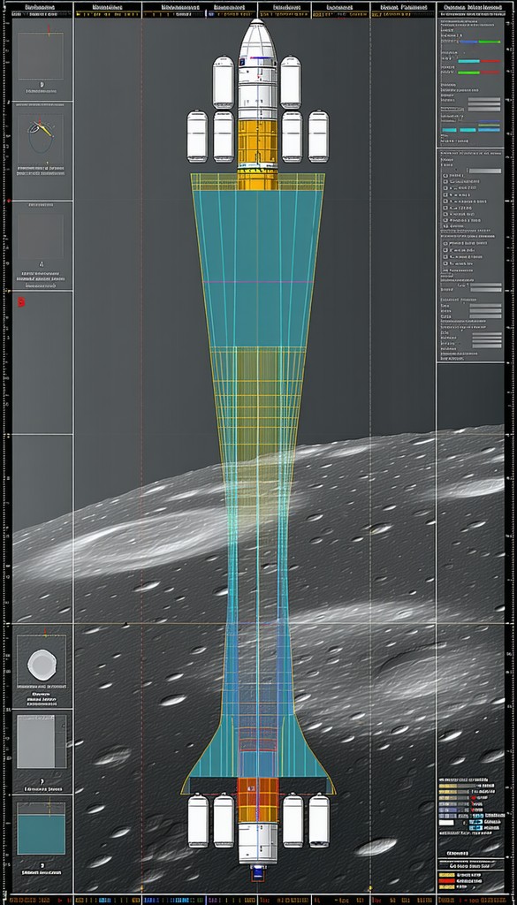Select the rocket nose cone capsule

(257, 39)
